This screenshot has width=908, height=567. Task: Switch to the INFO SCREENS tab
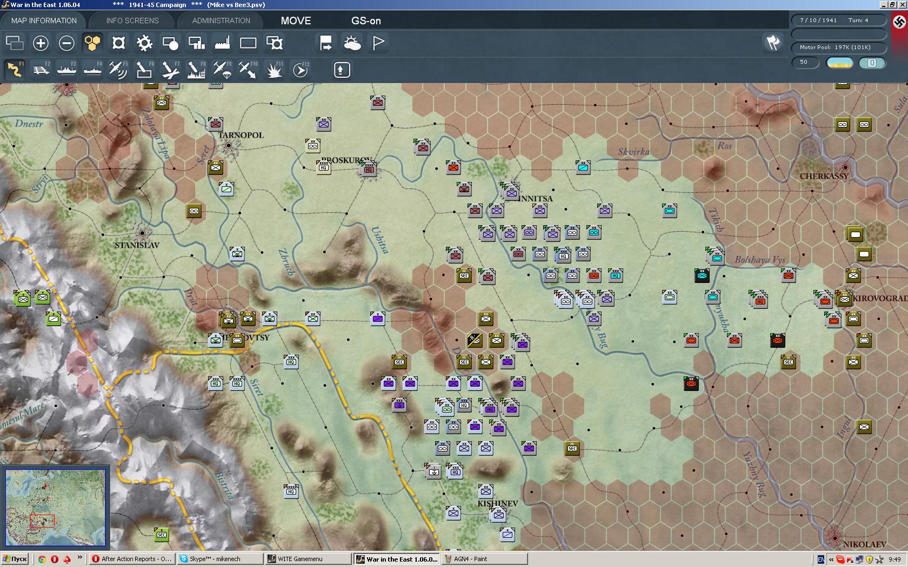coord(132,21)
